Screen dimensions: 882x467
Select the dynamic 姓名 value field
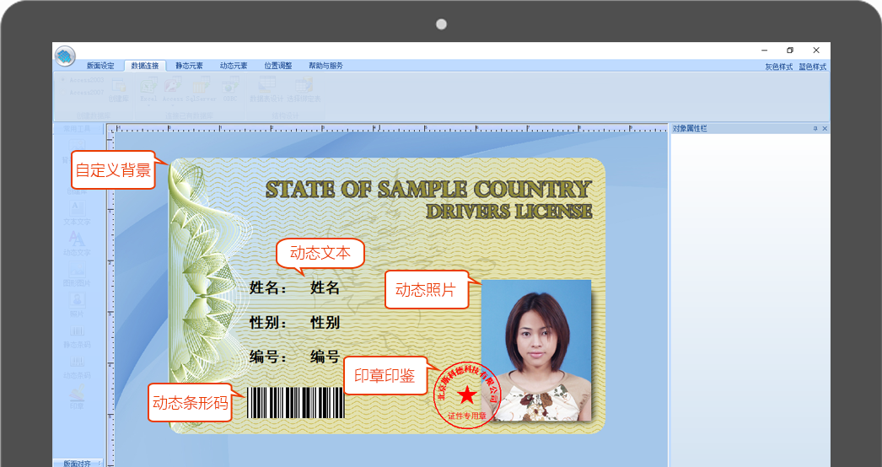(325, 288)
